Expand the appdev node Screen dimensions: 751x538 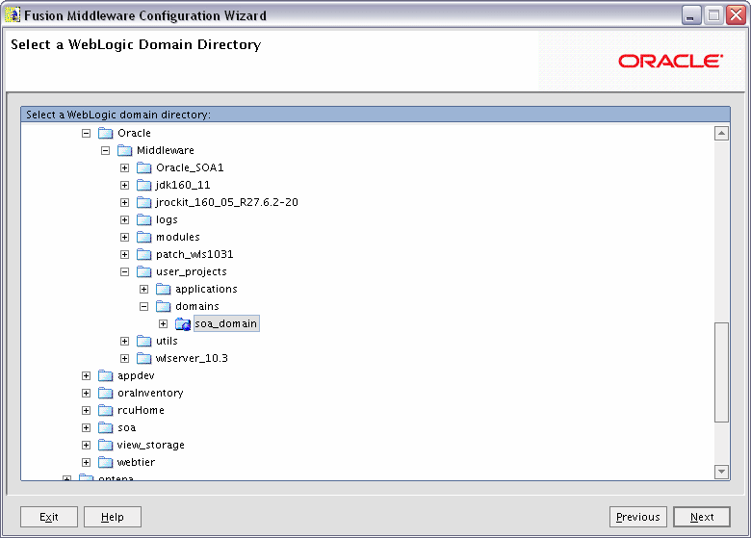(87, 375)
